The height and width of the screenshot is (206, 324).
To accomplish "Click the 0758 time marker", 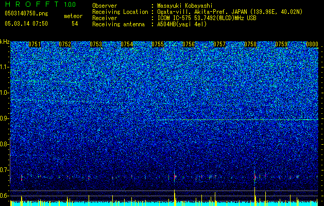I will (x=250, y=44).
